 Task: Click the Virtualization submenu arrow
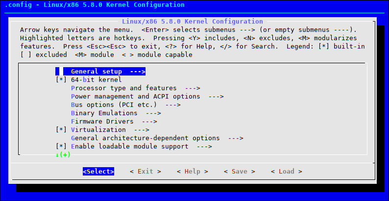click(142, 130)
